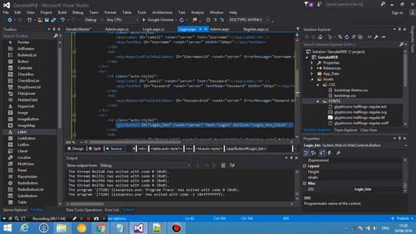Switch to Design view

(x=75, y=149)
